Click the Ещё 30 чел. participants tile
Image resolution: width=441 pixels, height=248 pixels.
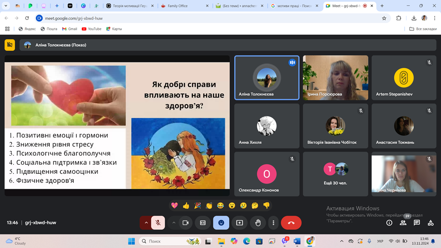pos(336,174)
